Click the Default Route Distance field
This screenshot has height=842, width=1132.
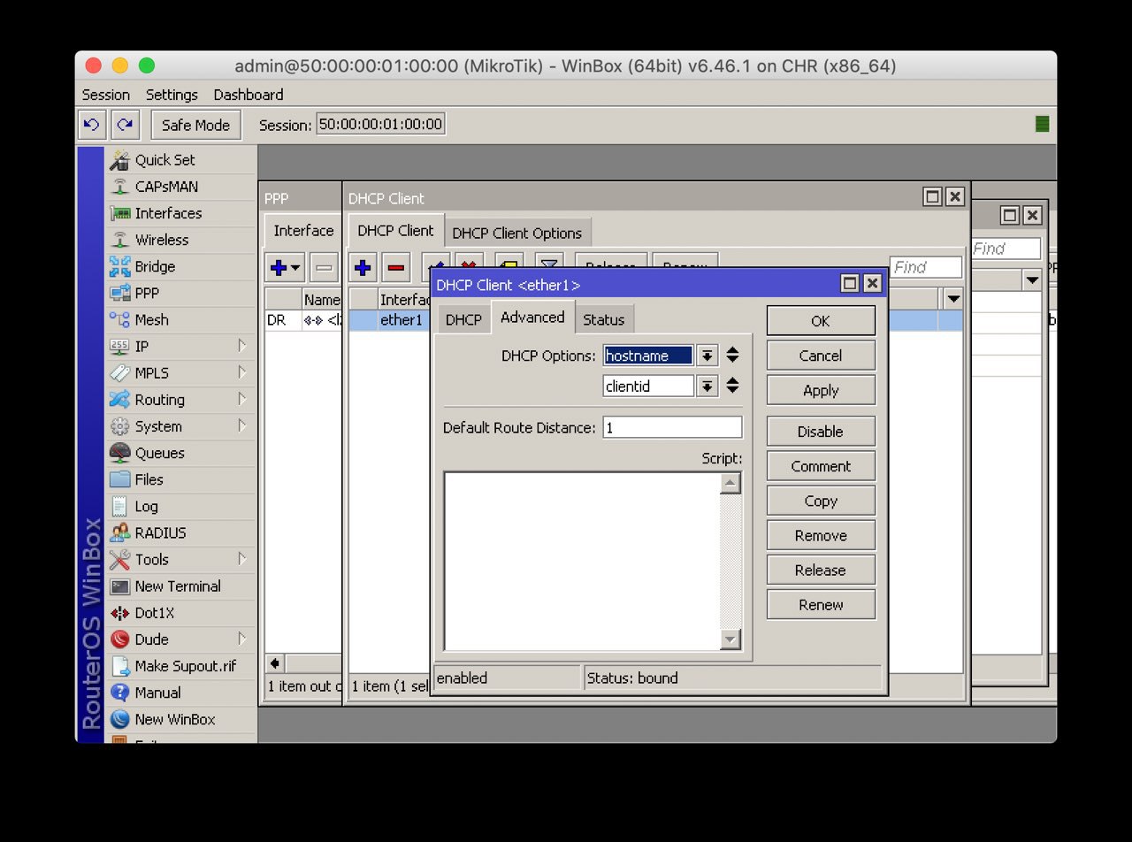click(x=673, y=427)
